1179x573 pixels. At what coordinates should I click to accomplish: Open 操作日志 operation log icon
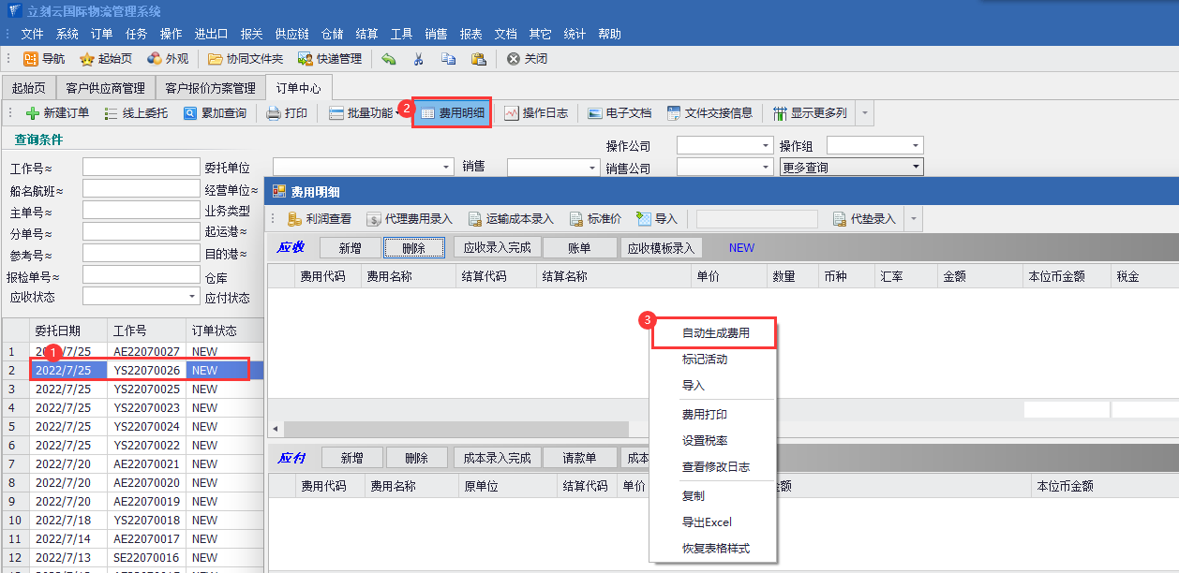click(511, 113)
